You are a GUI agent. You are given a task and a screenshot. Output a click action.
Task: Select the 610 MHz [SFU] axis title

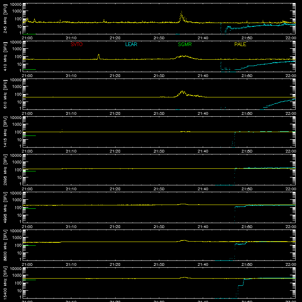(x=5, y=94)
